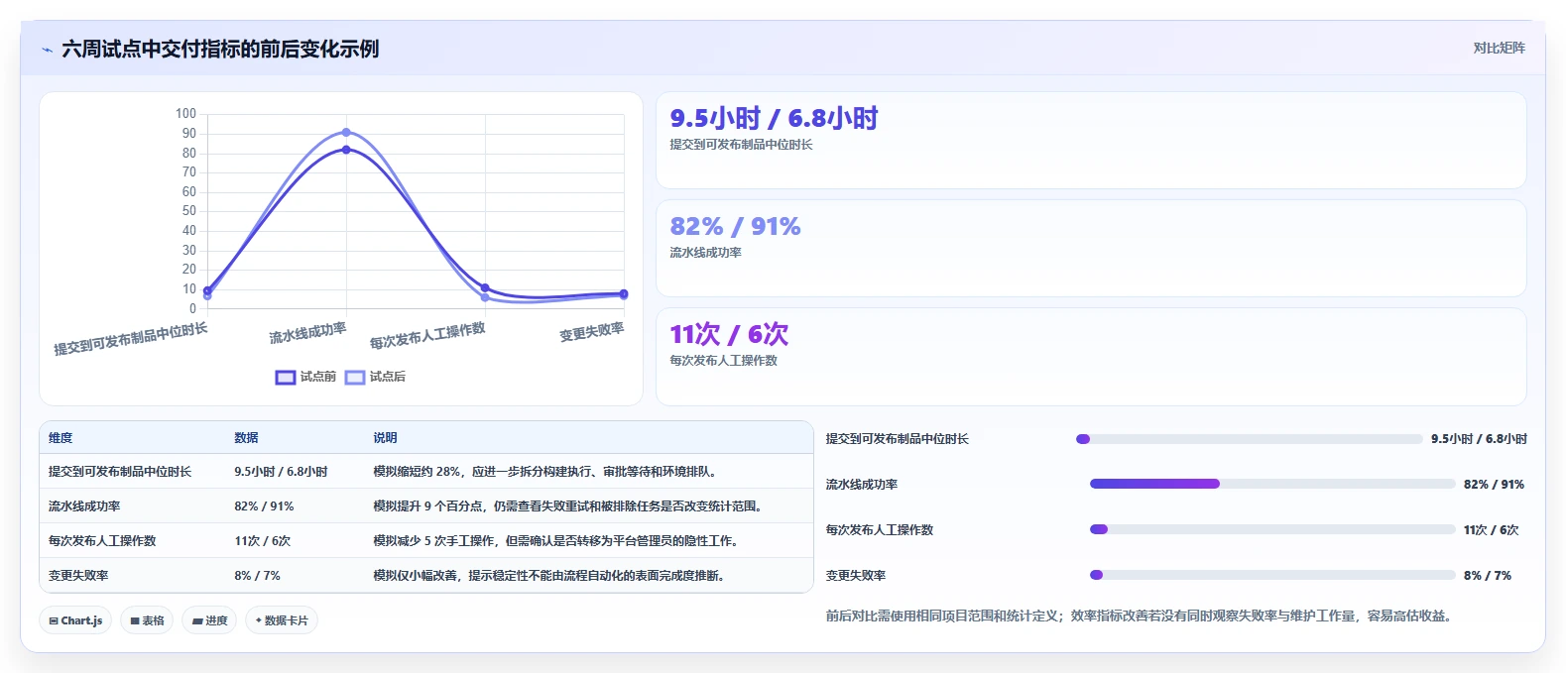Click the Chart.js tag chip
Screen dimensions: 1566x673
point(75,620)
